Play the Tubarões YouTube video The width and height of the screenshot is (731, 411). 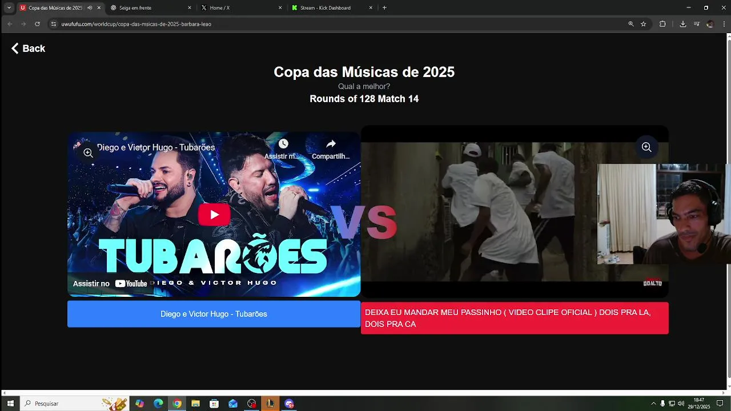[x=214, y=215]
